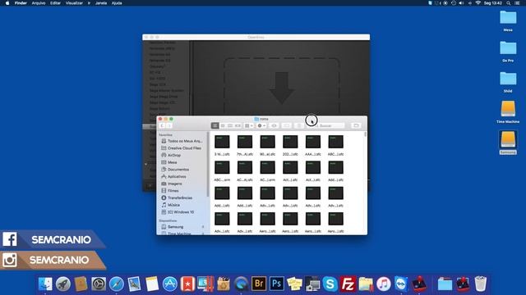Switch Finder to column view

pyautogui.click(x=230, y=125)
